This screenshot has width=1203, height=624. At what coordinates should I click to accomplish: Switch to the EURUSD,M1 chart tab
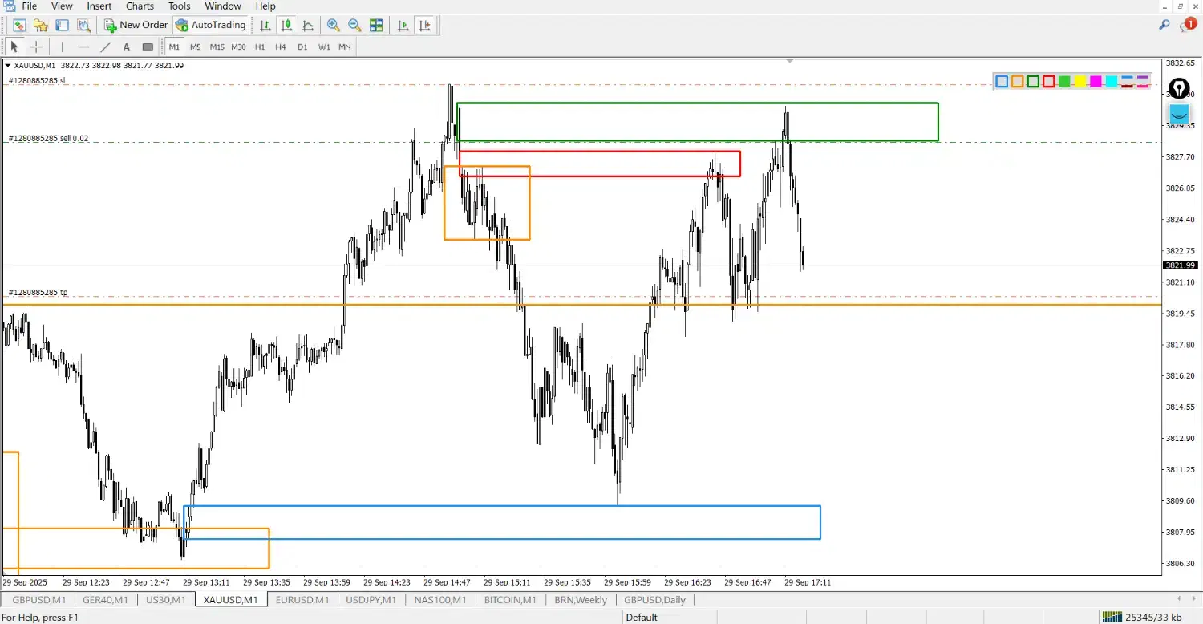[302, 600]
